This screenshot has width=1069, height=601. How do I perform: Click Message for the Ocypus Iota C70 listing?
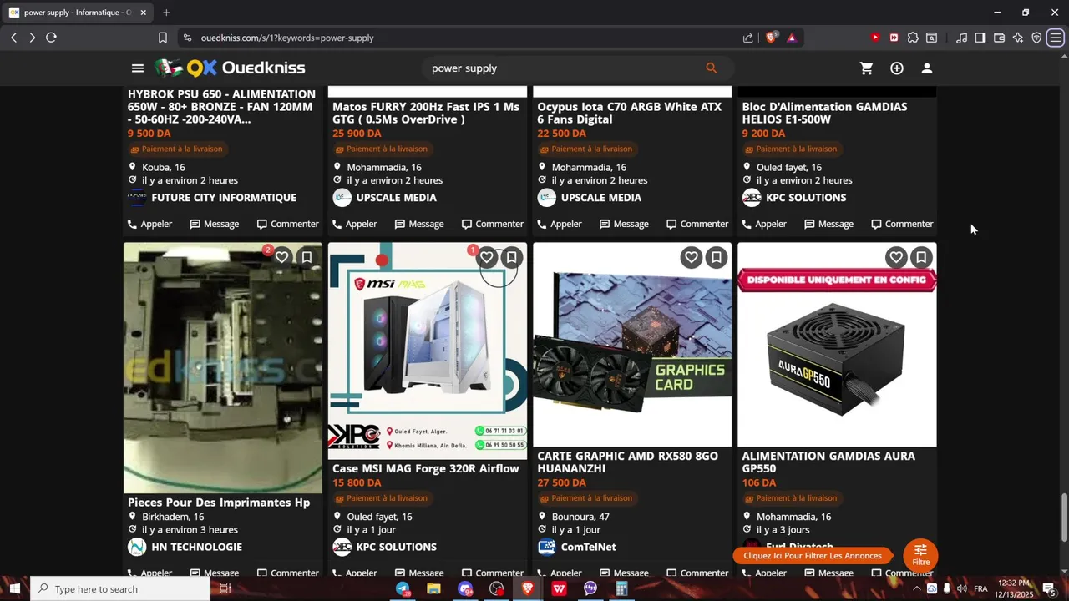click(x=624, y=224)
